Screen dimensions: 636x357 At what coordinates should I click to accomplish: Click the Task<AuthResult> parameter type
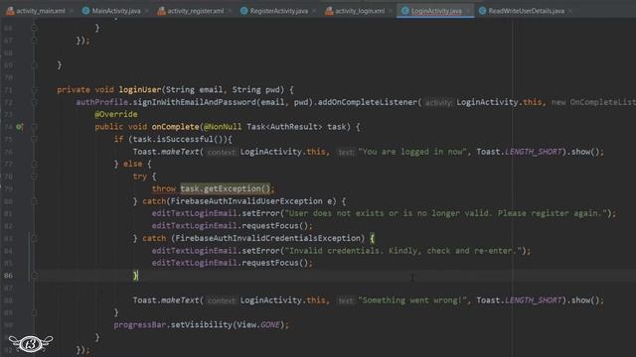click(x=284, y=127)
